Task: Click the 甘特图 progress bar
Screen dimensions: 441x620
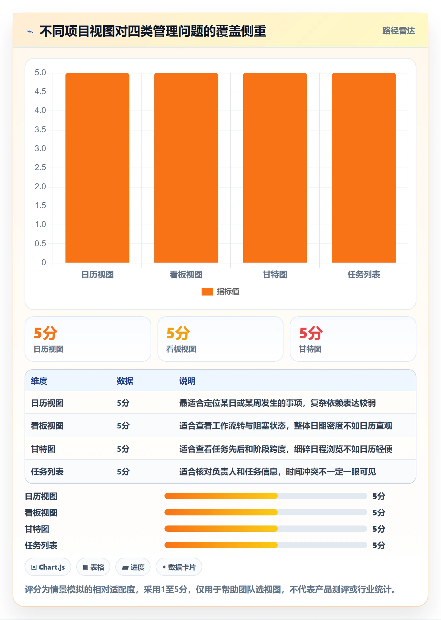Action: point(266,529)
